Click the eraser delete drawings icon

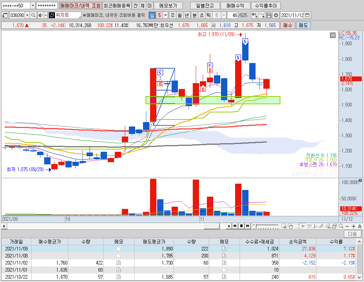328,226
